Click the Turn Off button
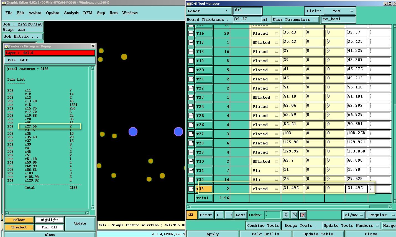The height and width of the screenshot is (237, 396). coord(50,227)
